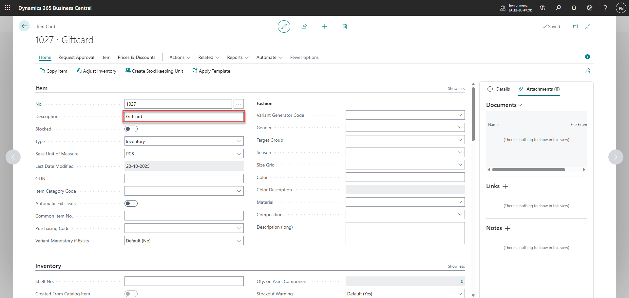Open the Related menu
Image resolution: width=629 pixels, height=298 pixels.
coord(209,57)
